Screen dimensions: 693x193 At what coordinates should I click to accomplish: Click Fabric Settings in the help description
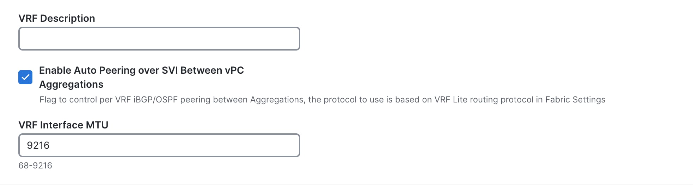(575, 100)
